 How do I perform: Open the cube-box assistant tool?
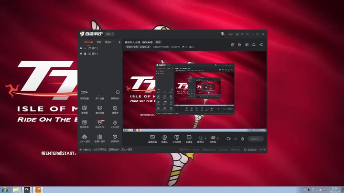[x=115, y=139]
